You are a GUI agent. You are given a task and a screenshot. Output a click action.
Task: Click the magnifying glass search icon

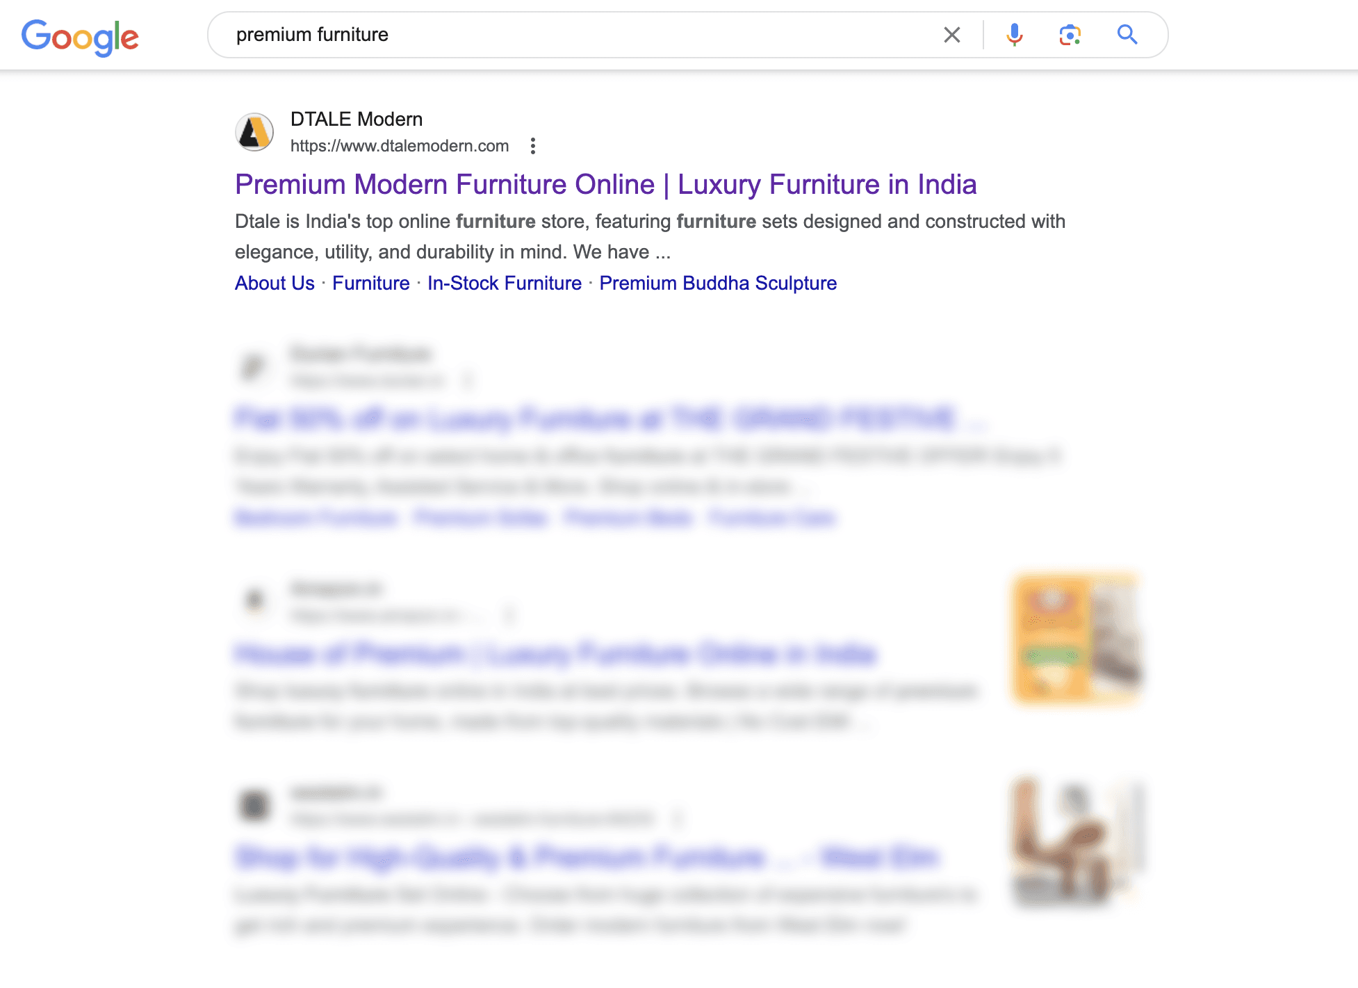click(1127, 35)
